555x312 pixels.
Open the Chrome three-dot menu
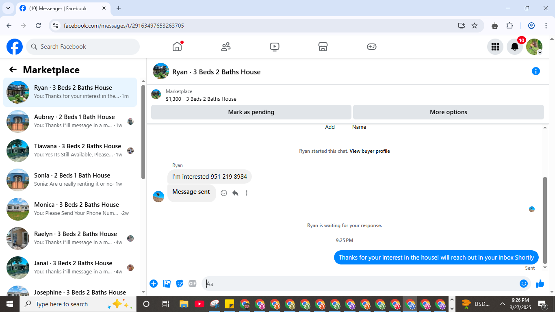coord(545,26)
